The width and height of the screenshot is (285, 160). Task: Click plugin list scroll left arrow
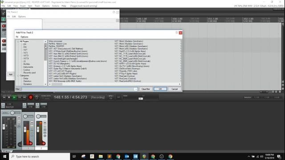point(50,84)
